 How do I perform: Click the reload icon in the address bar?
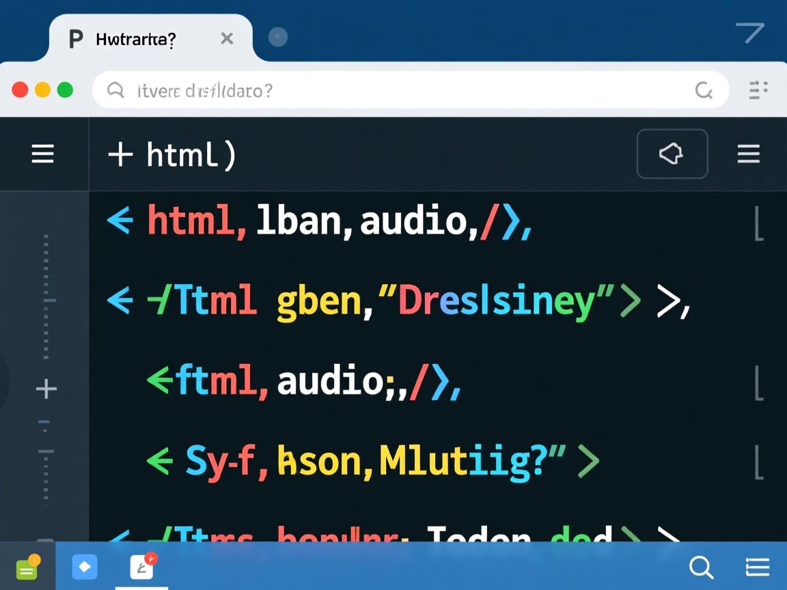coord(703,90)
